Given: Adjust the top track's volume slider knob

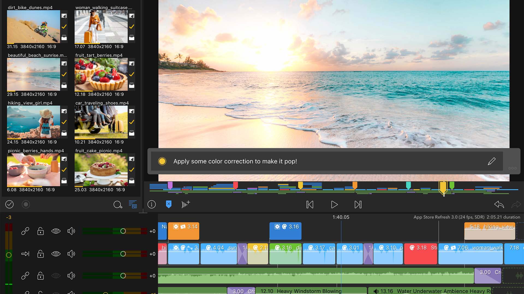Looking at the screenshot, I should [x=123, y=231].
